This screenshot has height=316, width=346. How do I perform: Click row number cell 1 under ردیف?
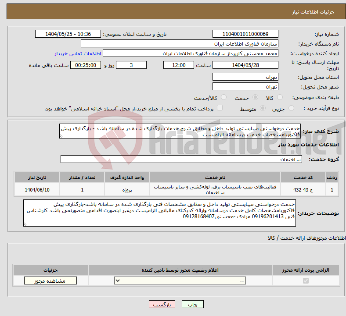click(x=332, y=190)
